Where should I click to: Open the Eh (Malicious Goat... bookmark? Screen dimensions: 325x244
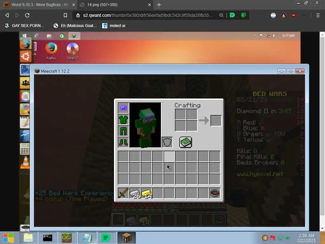tap(75, 25)
